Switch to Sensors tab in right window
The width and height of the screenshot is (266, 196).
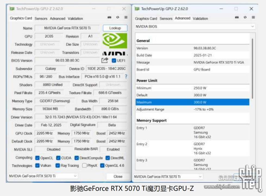(x=166, y=19)
